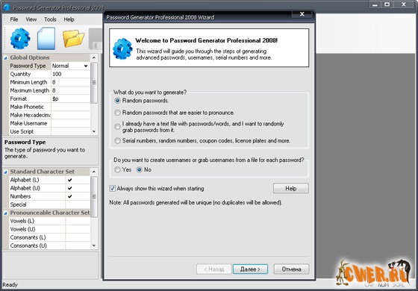Close the wizard with the X icon

[302, 14]
